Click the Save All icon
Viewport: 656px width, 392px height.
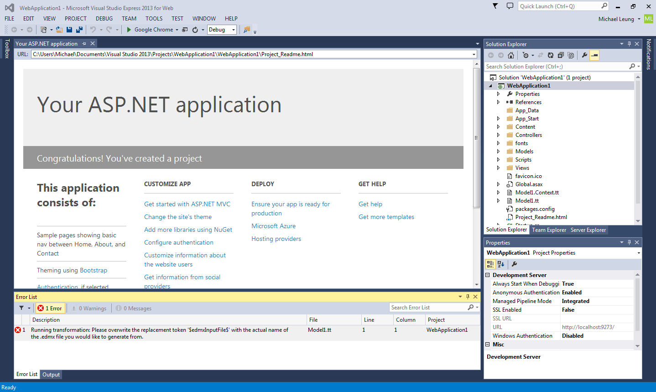(x=79, y=30)
